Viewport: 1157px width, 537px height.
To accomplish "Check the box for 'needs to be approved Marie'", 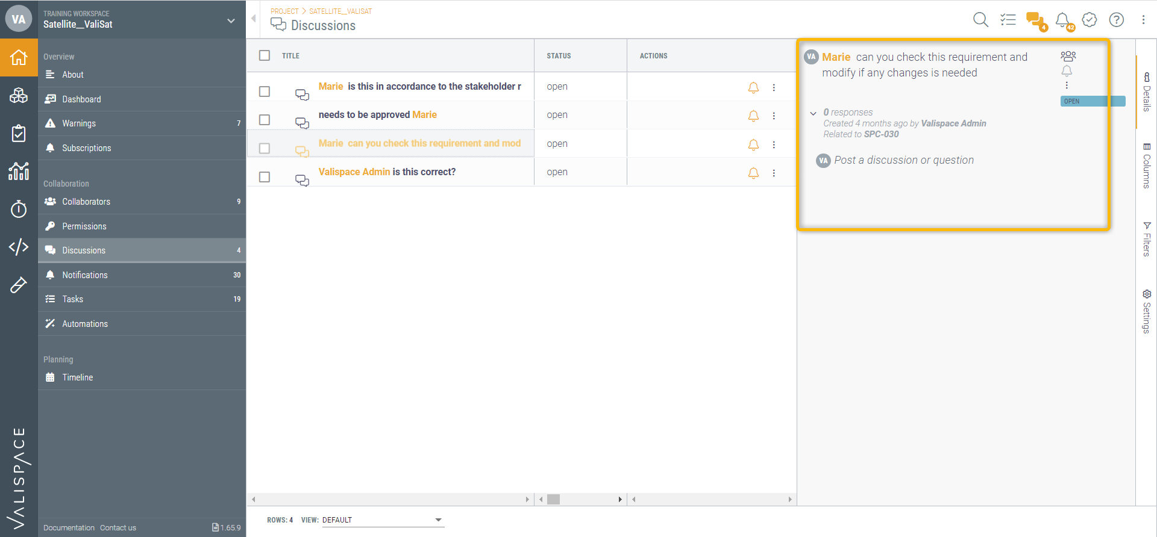I will click(x=265, y=120).
